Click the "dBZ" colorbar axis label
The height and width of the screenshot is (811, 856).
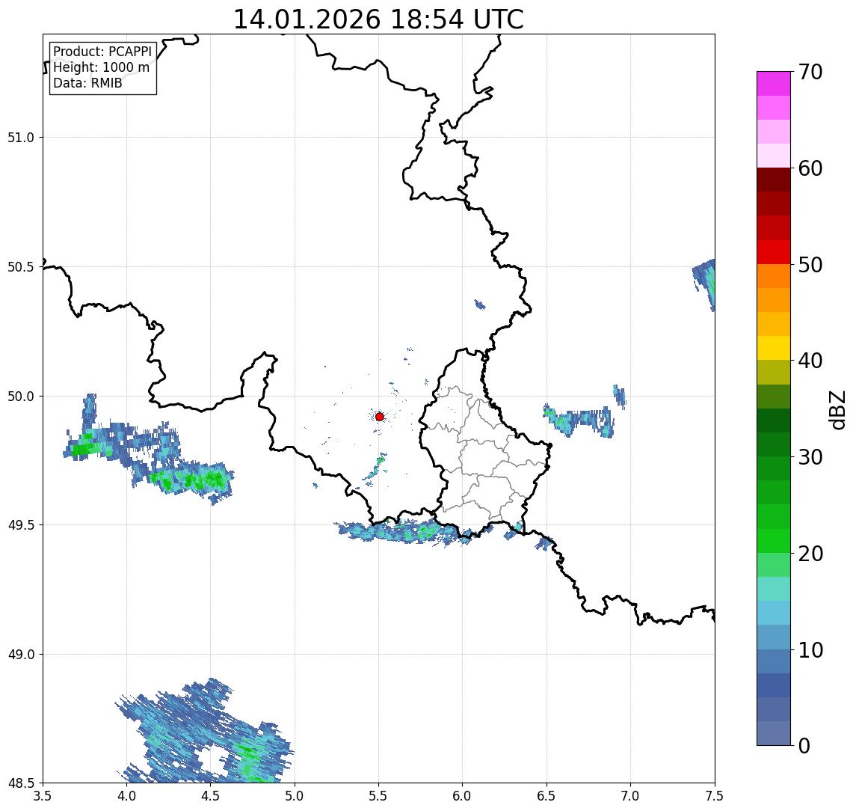click(837, 409)
